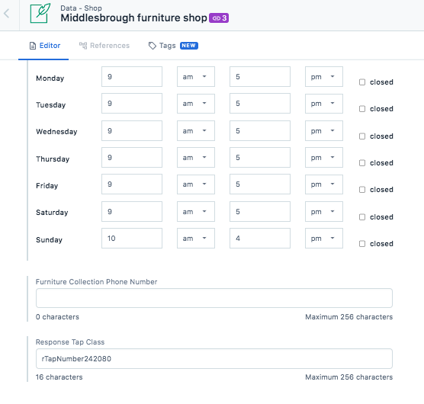Enable closed checkbox for Thursday
424x404 pixels.
point(362,162)
